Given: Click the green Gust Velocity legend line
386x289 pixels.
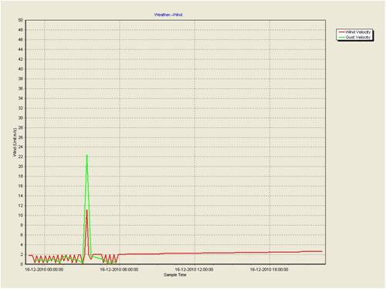Looking at the screenshot, I should 341,37.
